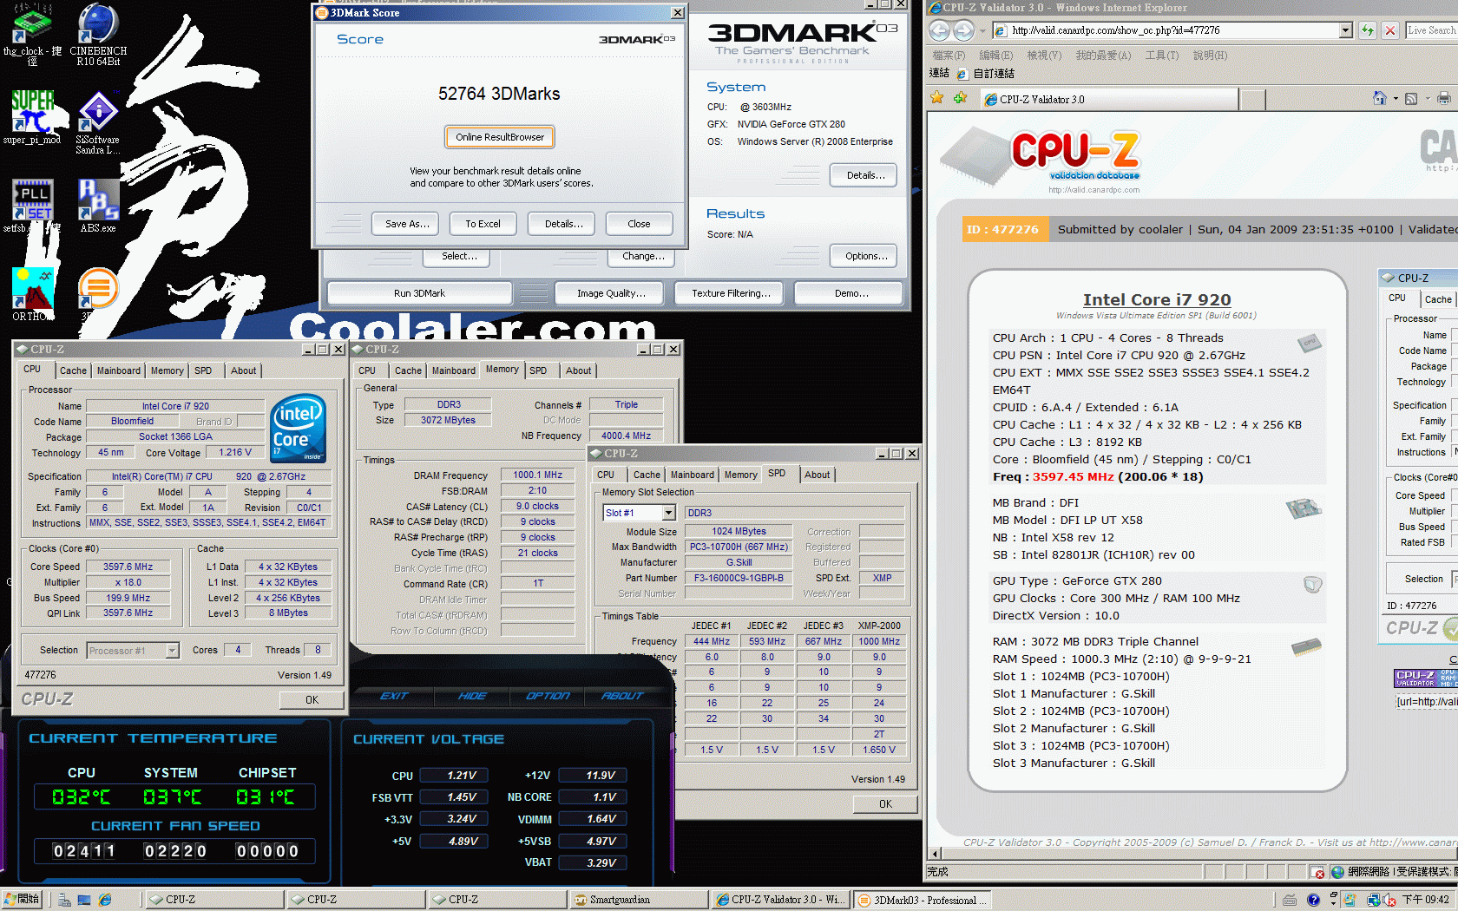
Task: Click the Start button on the taskbar
Action: [x=22, y=900]
